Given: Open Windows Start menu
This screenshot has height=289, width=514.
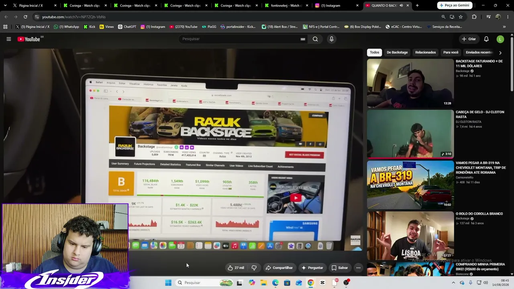Looking at the screenshot, I should (168, 283).
